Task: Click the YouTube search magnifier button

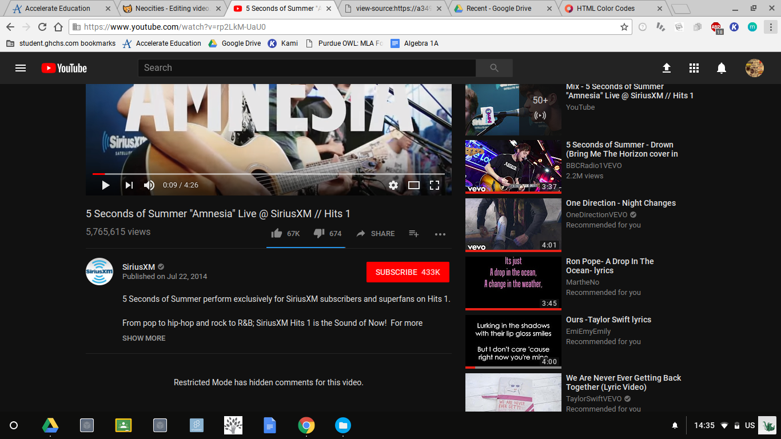Action: (x=495, y=68)
